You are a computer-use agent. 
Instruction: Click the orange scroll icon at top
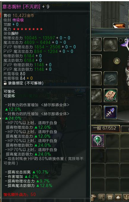(119, 25)
